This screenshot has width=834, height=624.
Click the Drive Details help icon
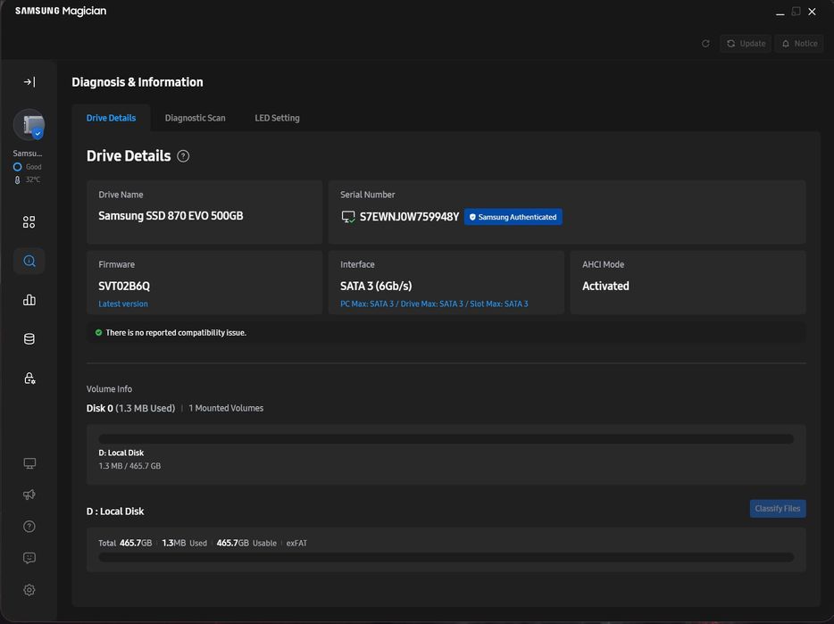point(183,156)
